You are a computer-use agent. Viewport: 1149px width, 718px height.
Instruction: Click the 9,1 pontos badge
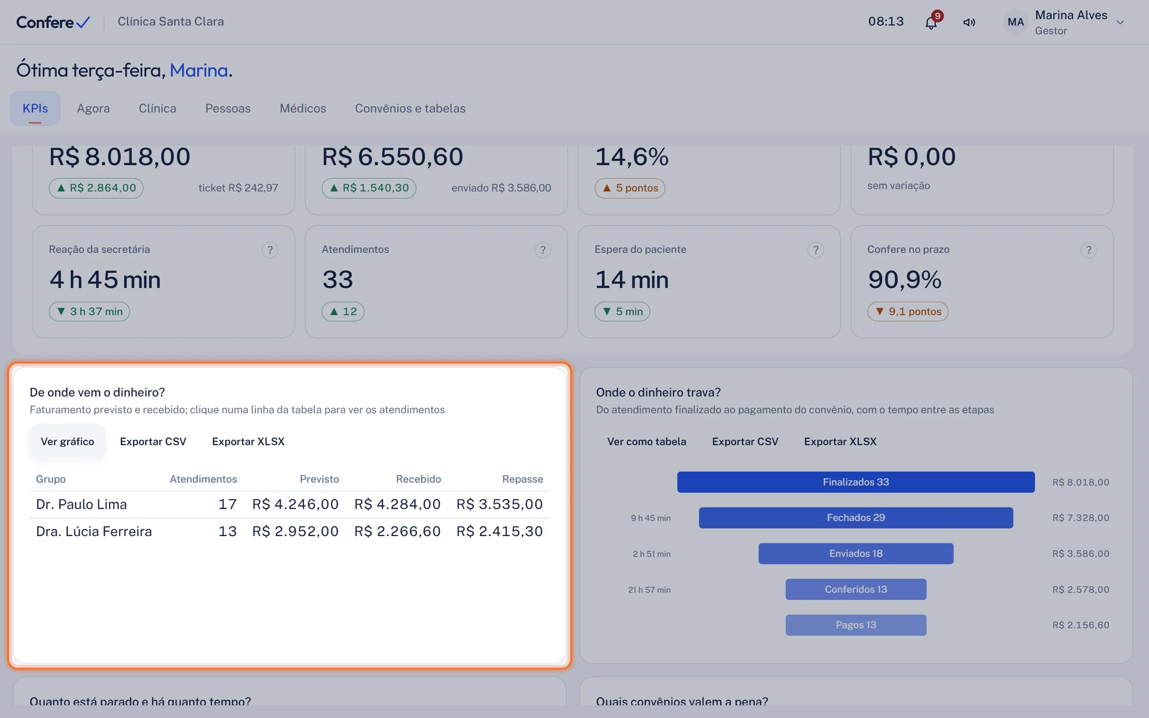(908, 311)
